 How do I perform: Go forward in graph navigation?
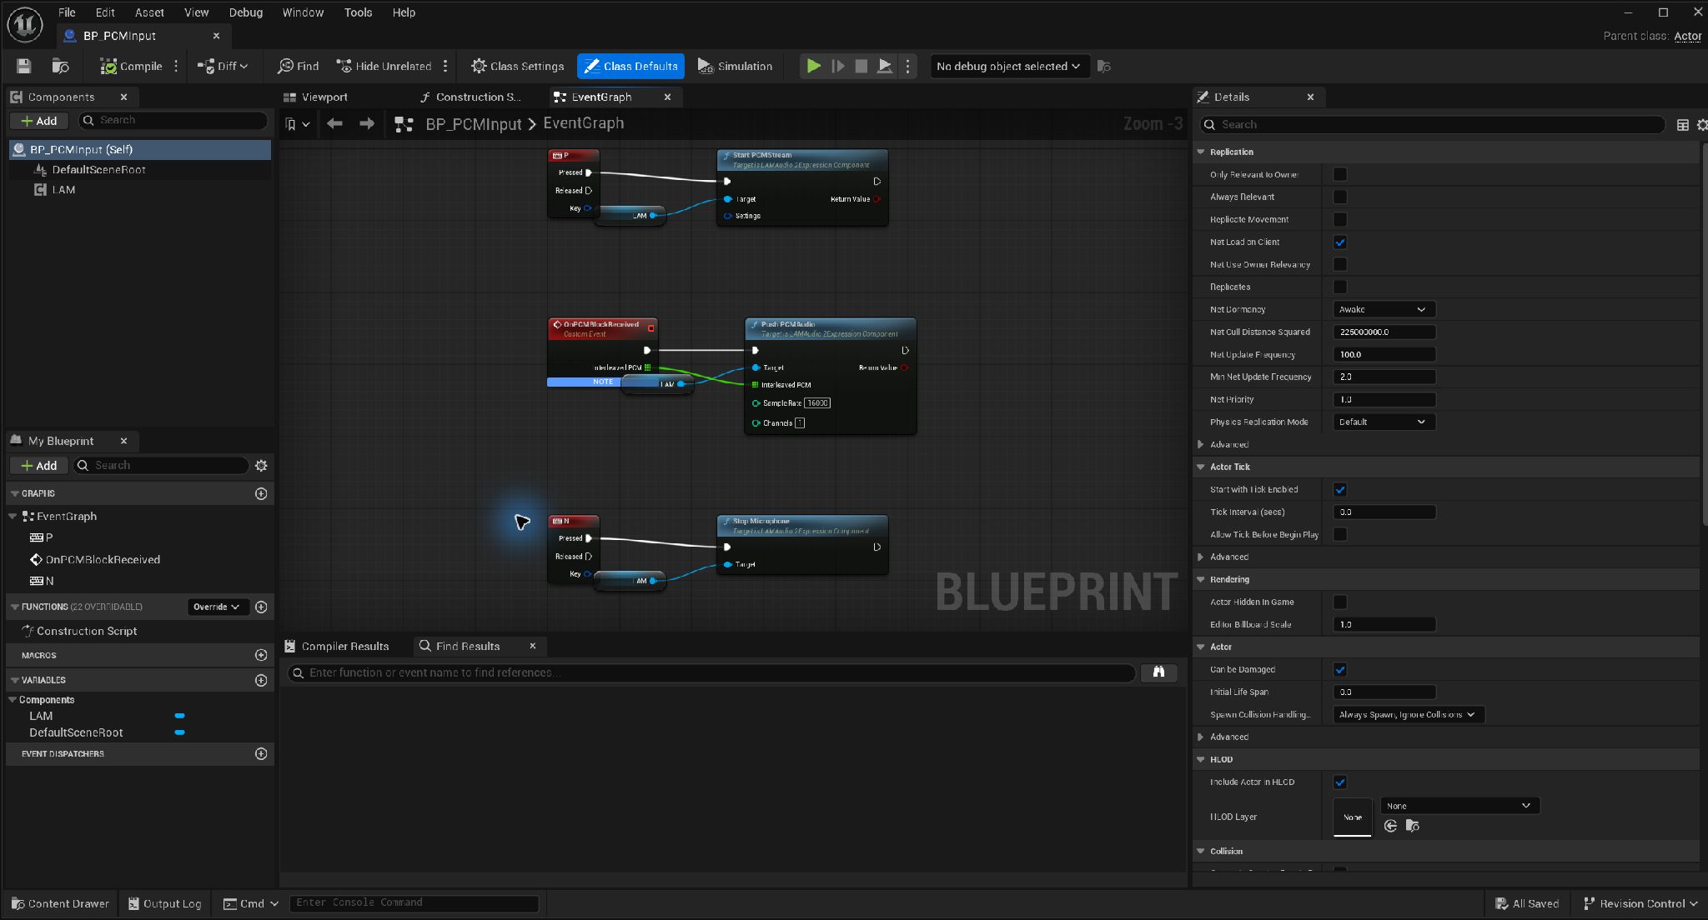point(366,123)
